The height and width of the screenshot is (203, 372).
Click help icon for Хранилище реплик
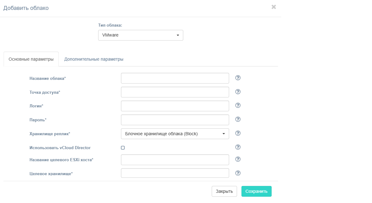pos(238,133)
